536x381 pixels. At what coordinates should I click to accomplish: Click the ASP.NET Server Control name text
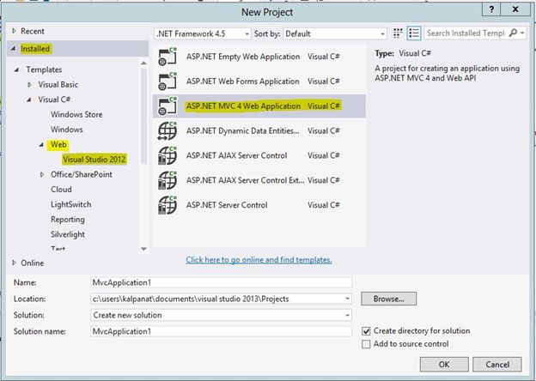pyautogui.click(x=227, y=205)
